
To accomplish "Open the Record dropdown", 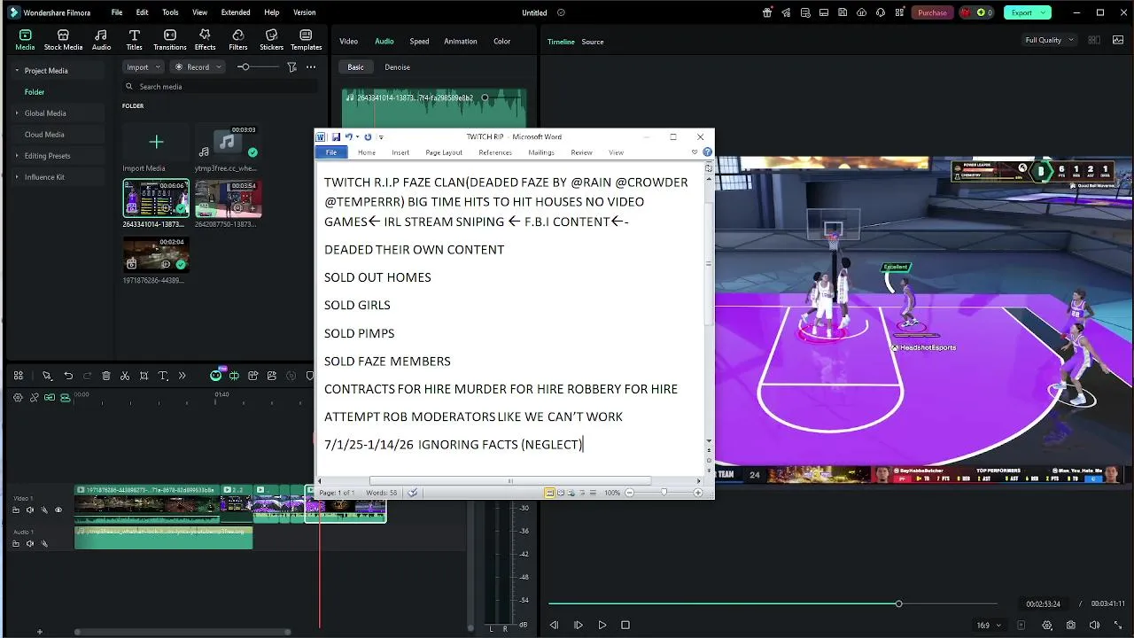I will (198, 67).
